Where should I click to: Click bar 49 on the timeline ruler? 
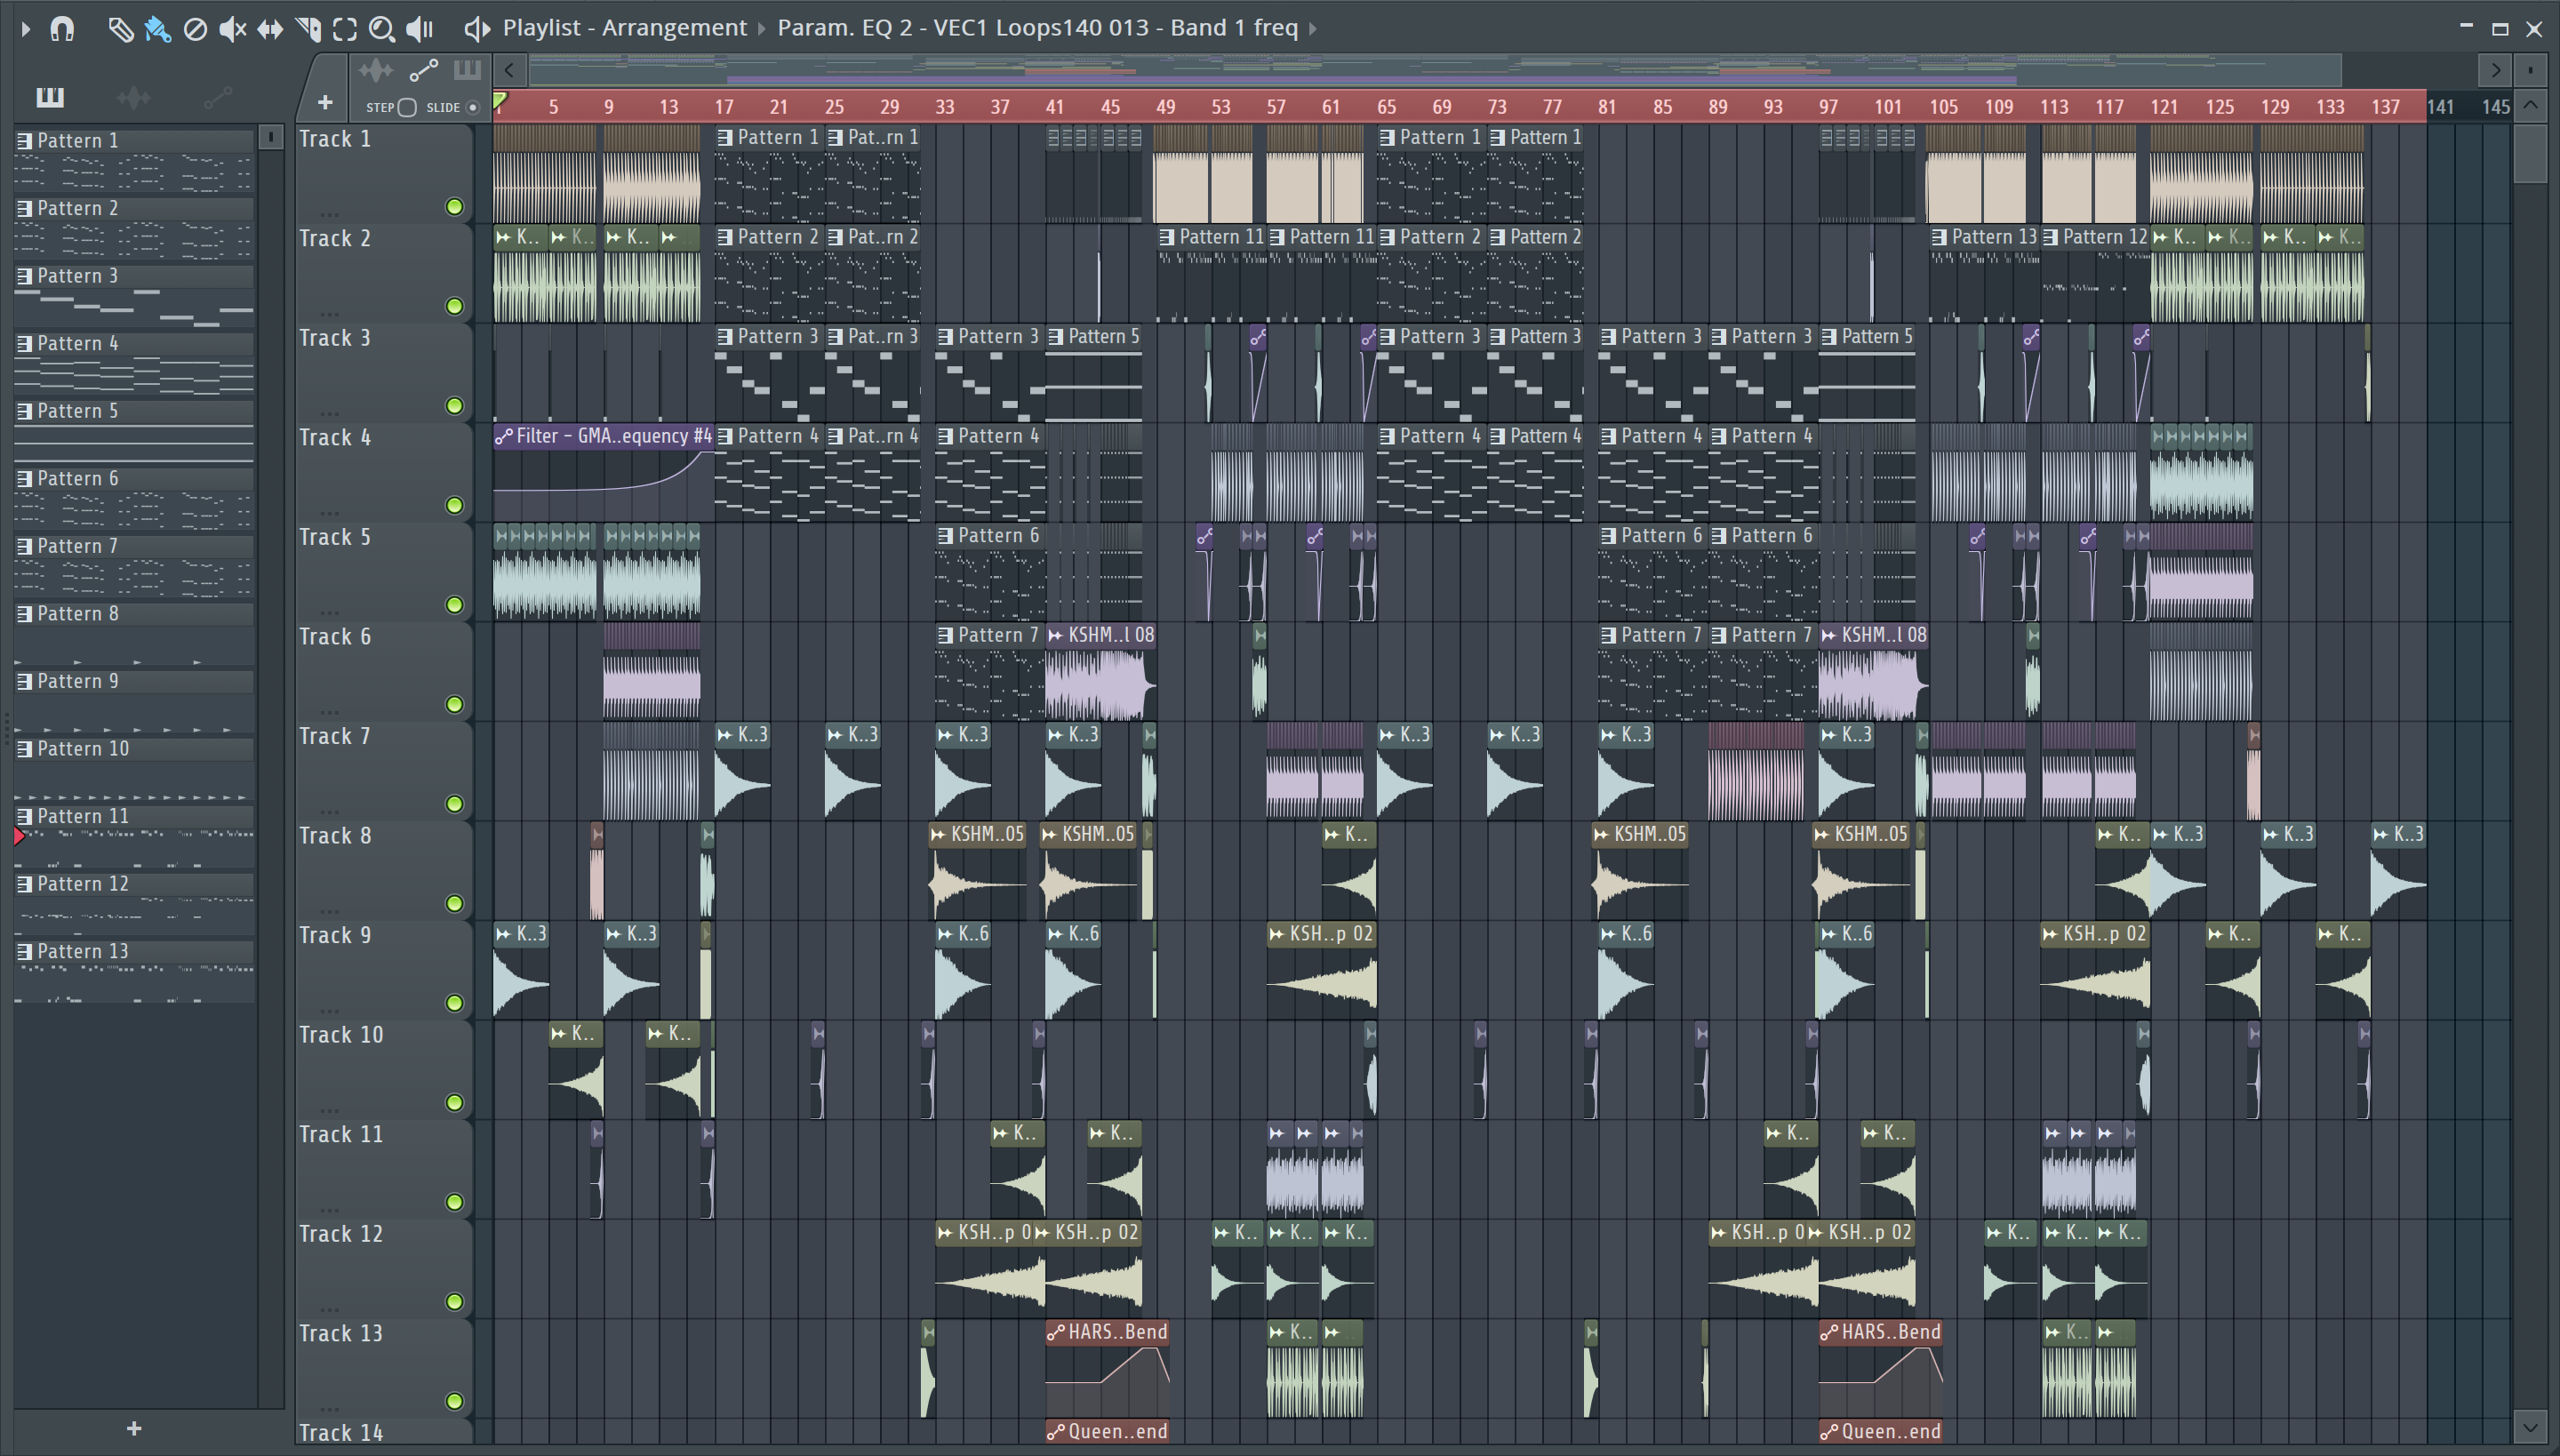(x=1165, y=106)
